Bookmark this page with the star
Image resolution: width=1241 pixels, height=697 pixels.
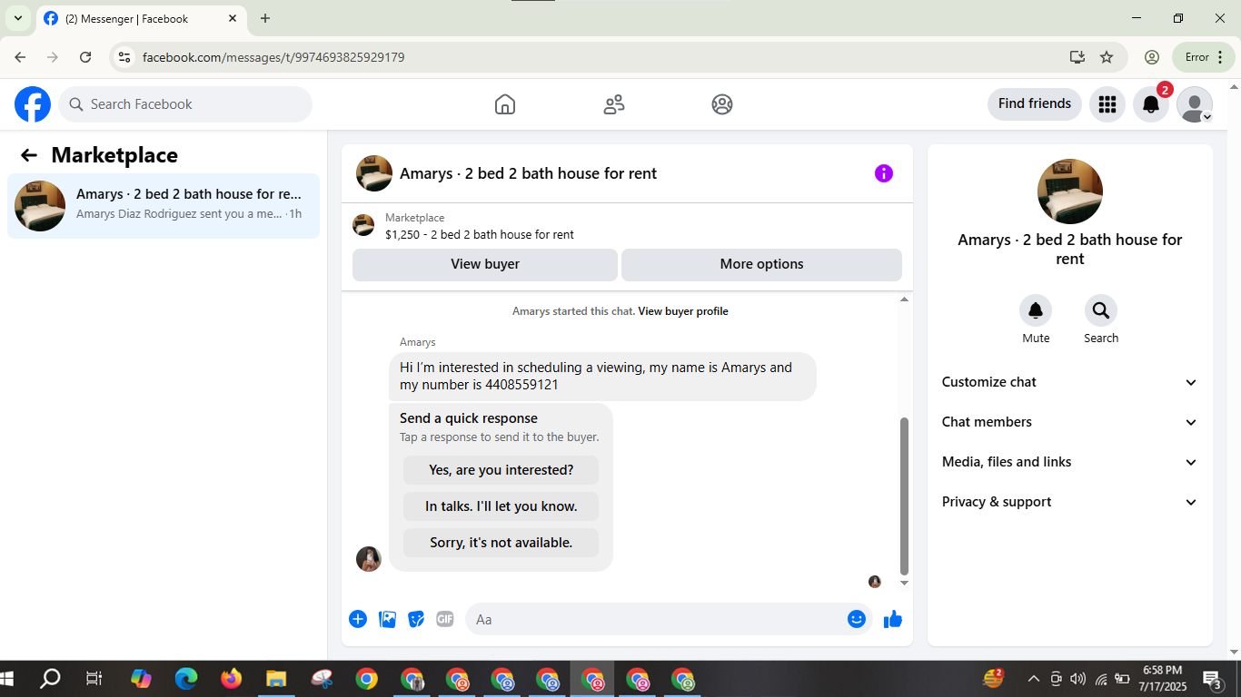tap(1107, 57)
